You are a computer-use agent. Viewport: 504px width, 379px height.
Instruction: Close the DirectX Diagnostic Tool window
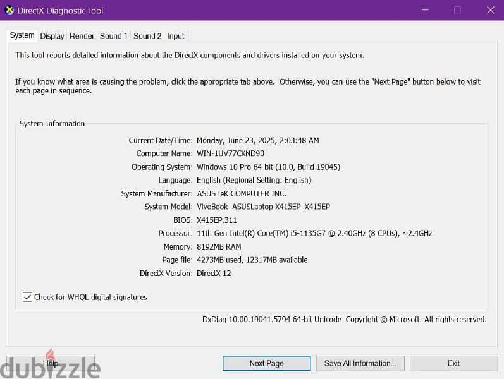[x=490, y=10]
